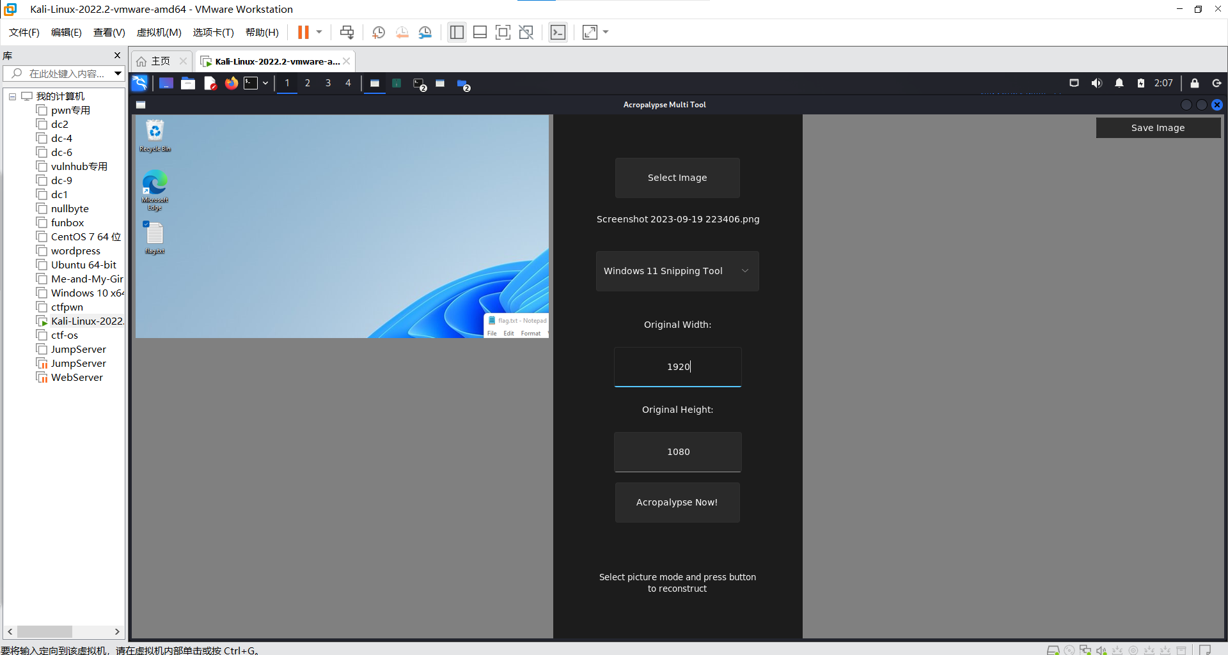This screenshot has height=655, width=1228.
Task: Open the 查看(V) menu
Action: (109, 33)
